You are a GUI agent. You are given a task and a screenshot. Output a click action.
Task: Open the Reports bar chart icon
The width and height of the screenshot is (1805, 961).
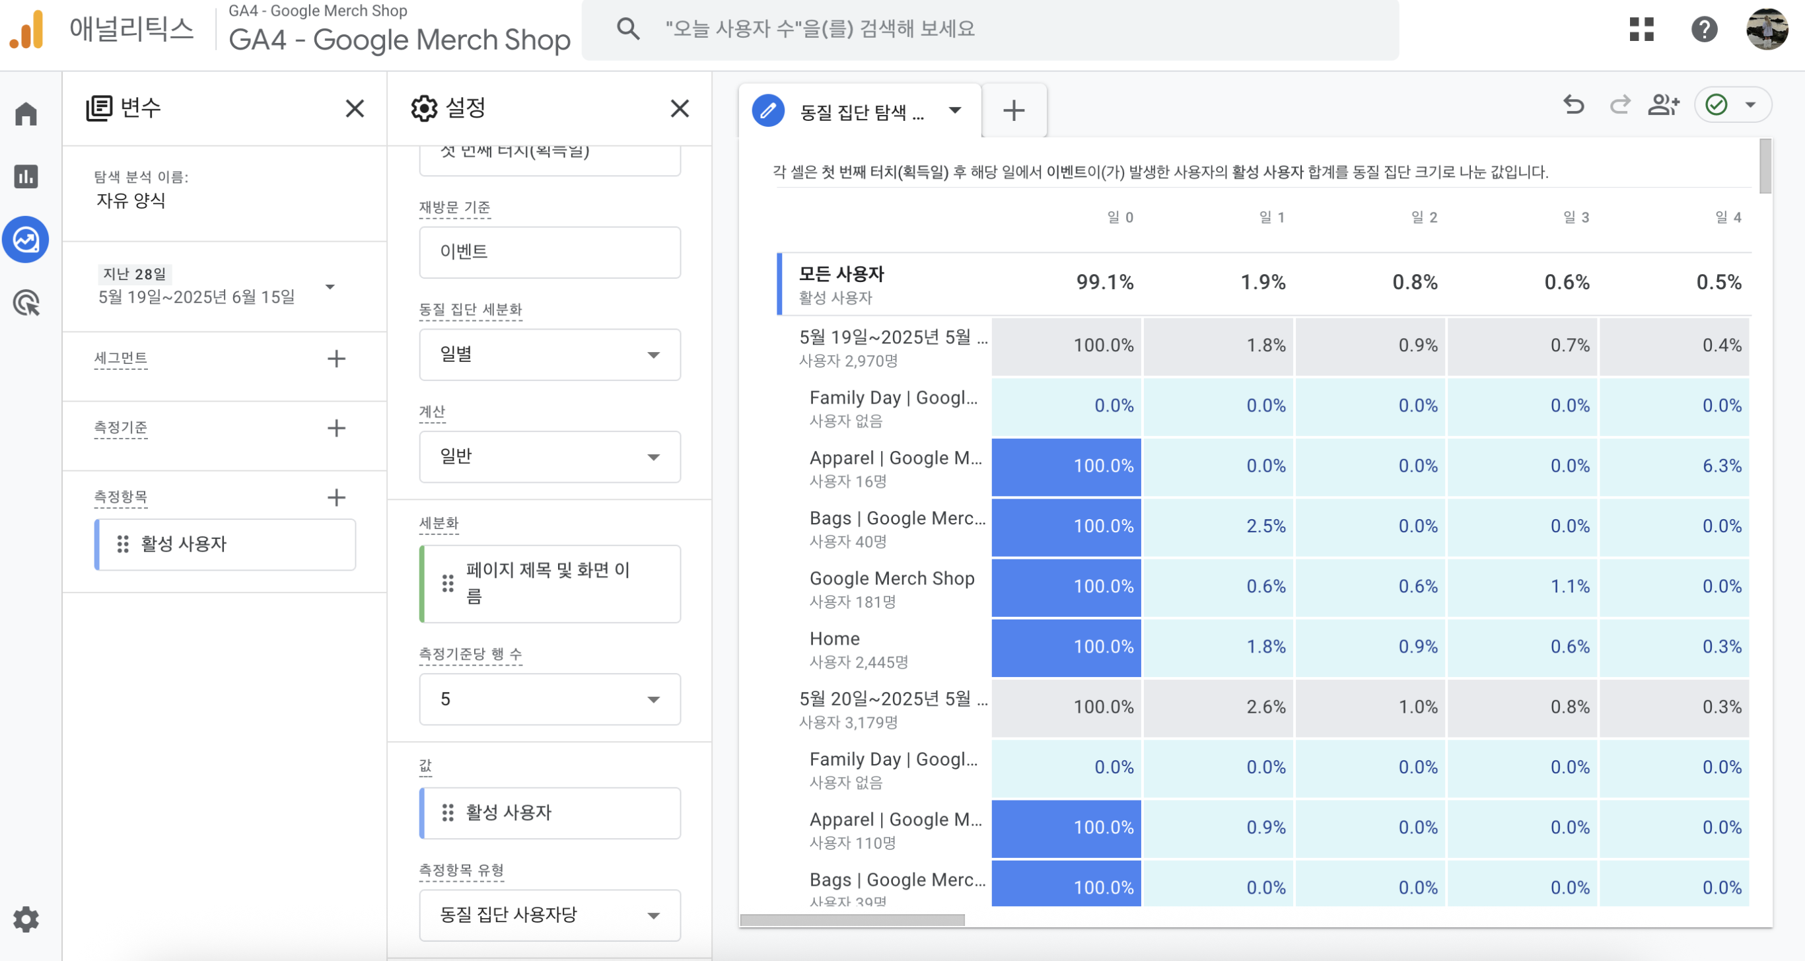click(26, 176)
